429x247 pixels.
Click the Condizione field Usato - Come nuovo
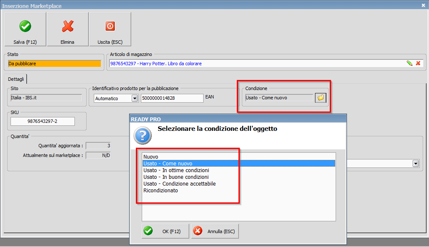pyautogui.click(x=279, y=98)
